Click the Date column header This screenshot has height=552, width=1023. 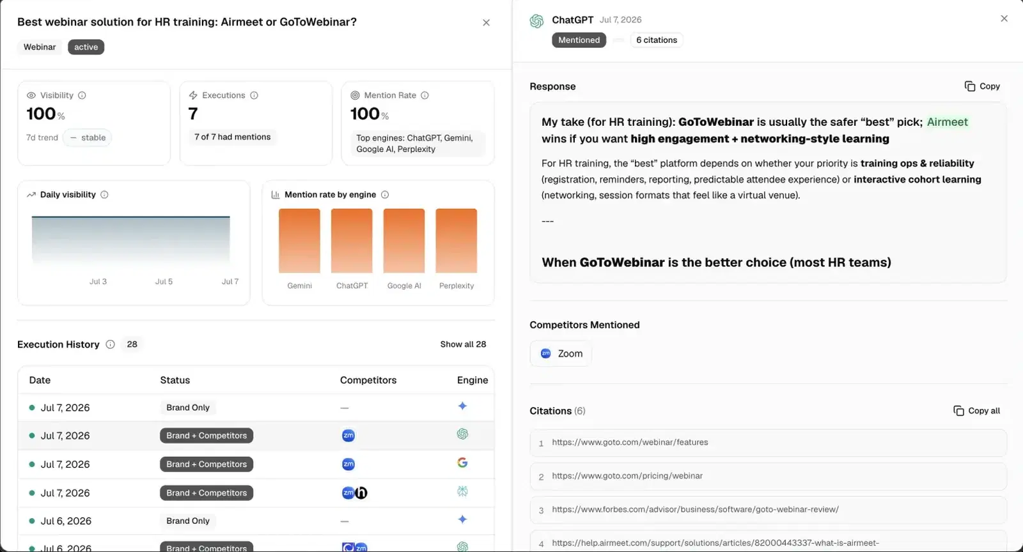pos(40,380)
